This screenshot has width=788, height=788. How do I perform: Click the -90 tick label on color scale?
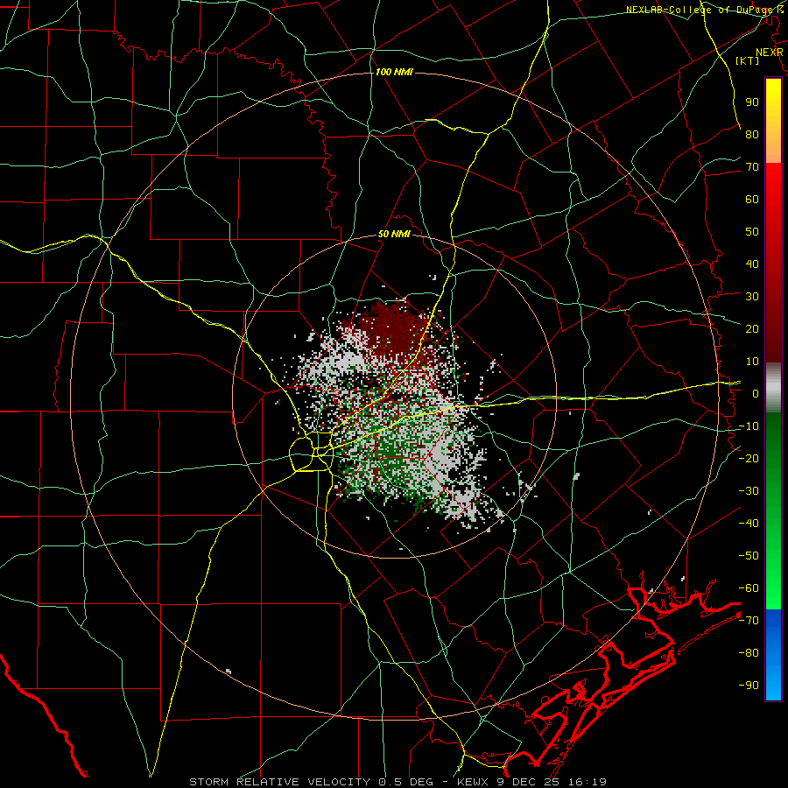coord(749,686)
